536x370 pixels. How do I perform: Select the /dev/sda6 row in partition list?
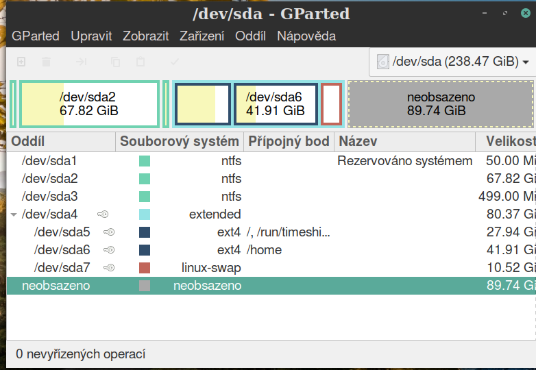(x=62, y=250)
